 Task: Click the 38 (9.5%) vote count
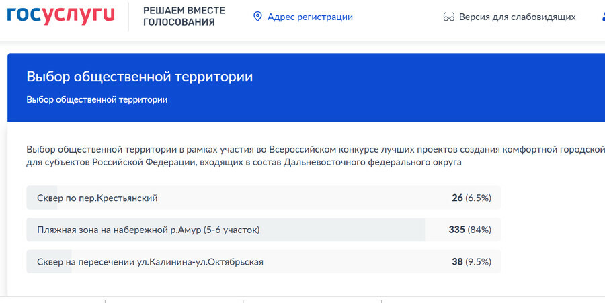(x=471, y=261)
